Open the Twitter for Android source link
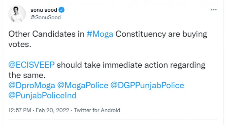Screen dimensions: 228x125 pos(97,110)
